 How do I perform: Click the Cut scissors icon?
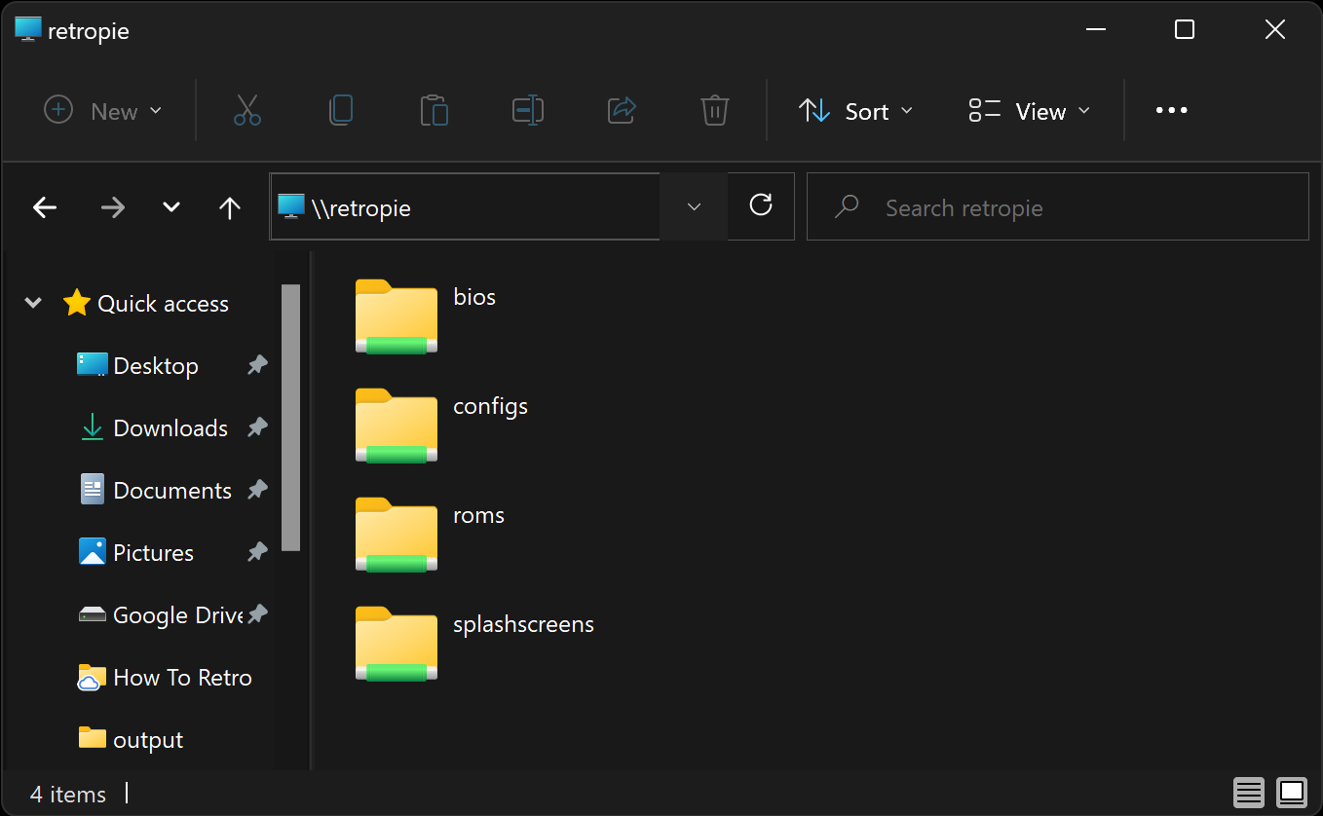247,110
